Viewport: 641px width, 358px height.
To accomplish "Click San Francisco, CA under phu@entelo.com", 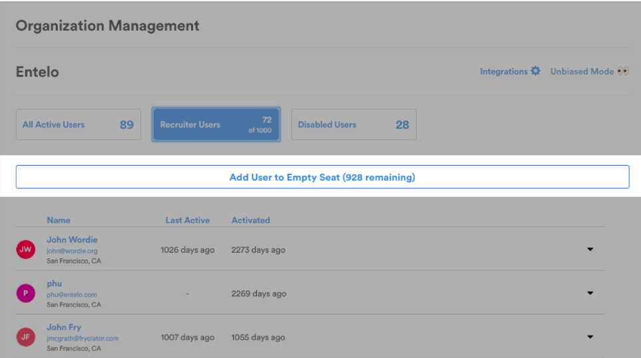I will point(74,305).
